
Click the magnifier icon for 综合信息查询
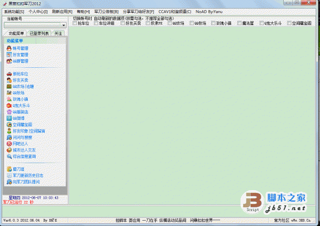tap(9, 156)
